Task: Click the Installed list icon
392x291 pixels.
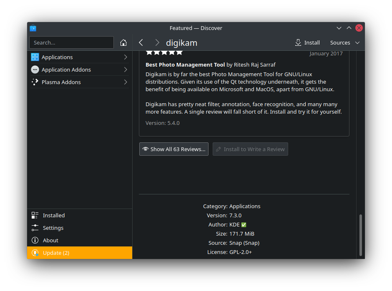Action: [35, 215]
